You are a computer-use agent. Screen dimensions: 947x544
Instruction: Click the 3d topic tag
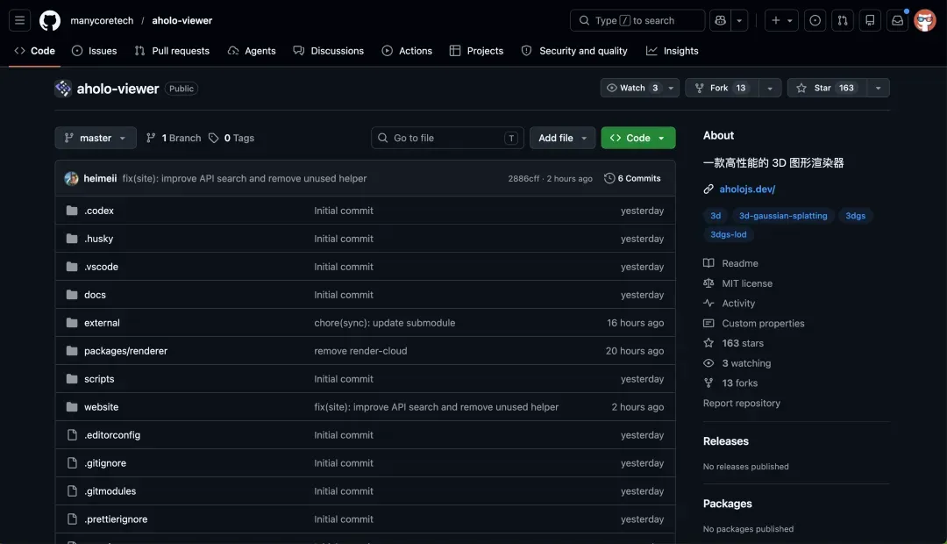tap(716, 216)
